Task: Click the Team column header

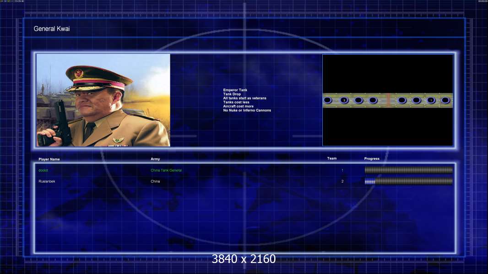Action: tap(332, 158)
